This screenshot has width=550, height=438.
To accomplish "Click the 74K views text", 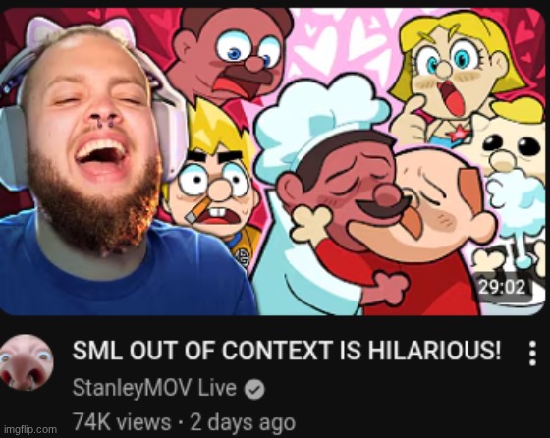I will (122, 422).
